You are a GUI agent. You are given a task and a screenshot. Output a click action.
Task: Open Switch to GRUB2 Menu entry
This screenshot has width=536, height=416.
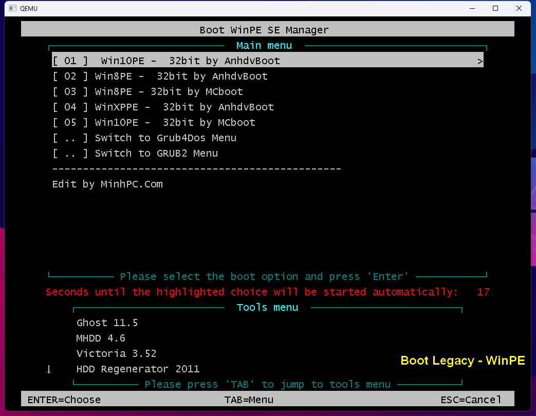click(x=135, y=154)
